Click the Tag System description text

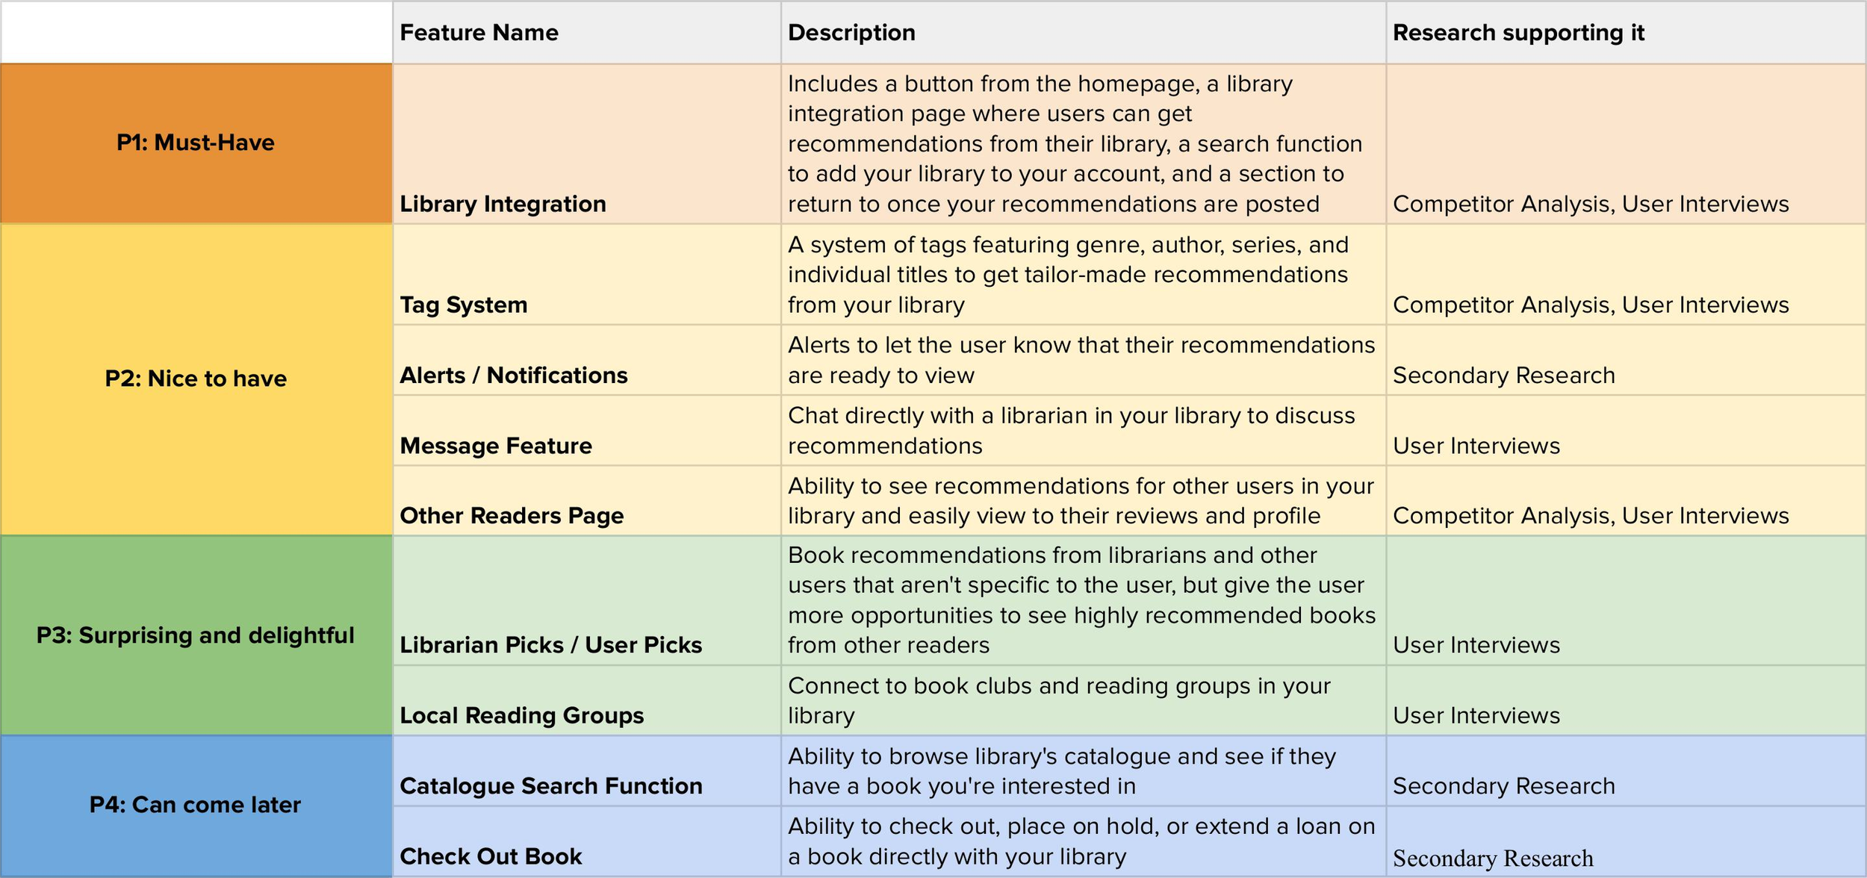point(1068,275)
